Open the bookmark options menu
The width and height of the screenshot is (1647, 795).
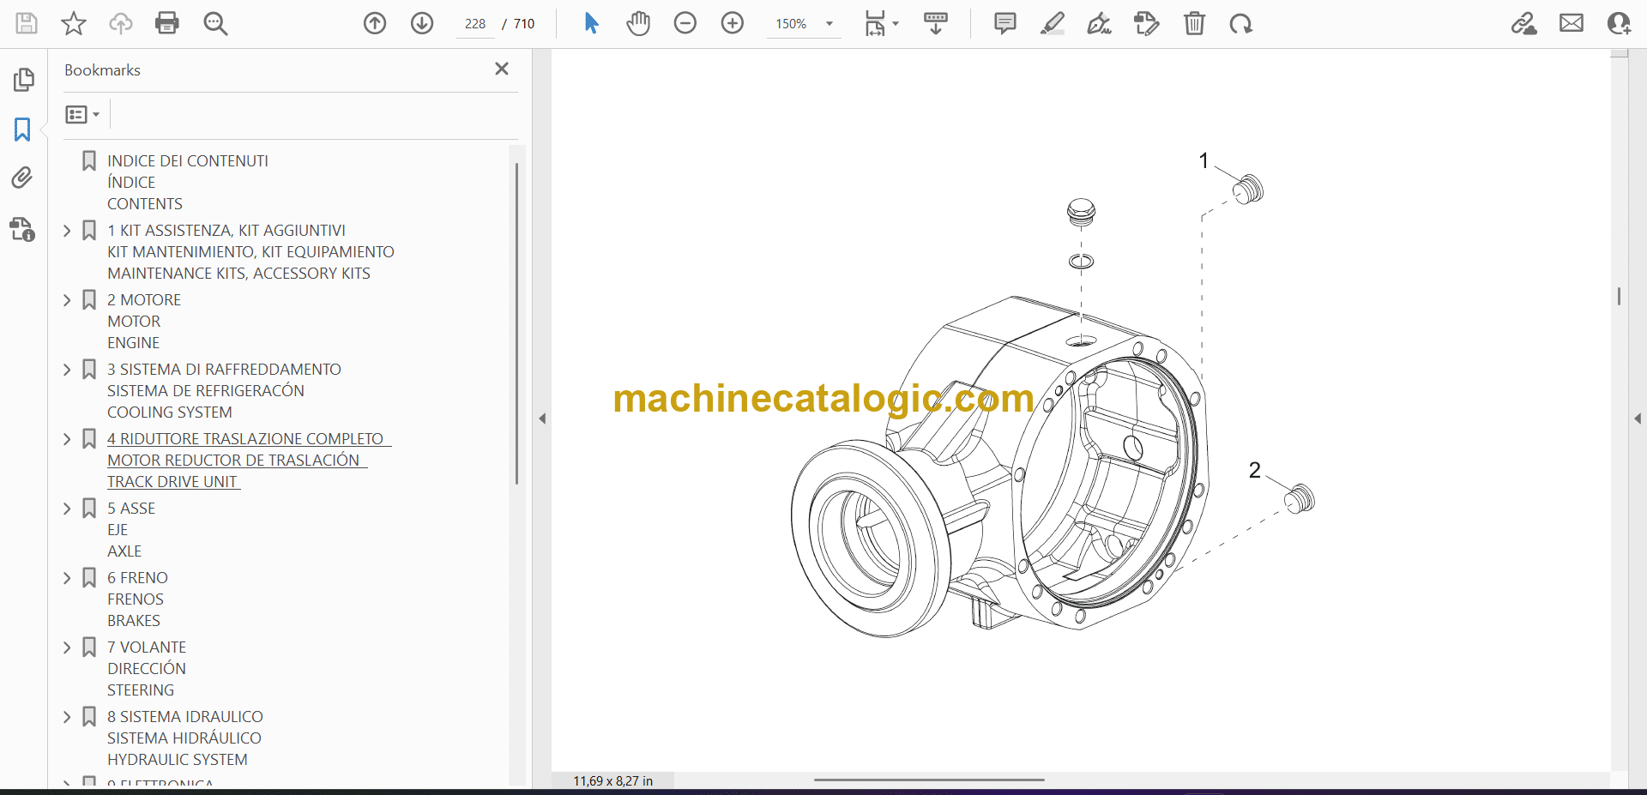coord(82,114)
